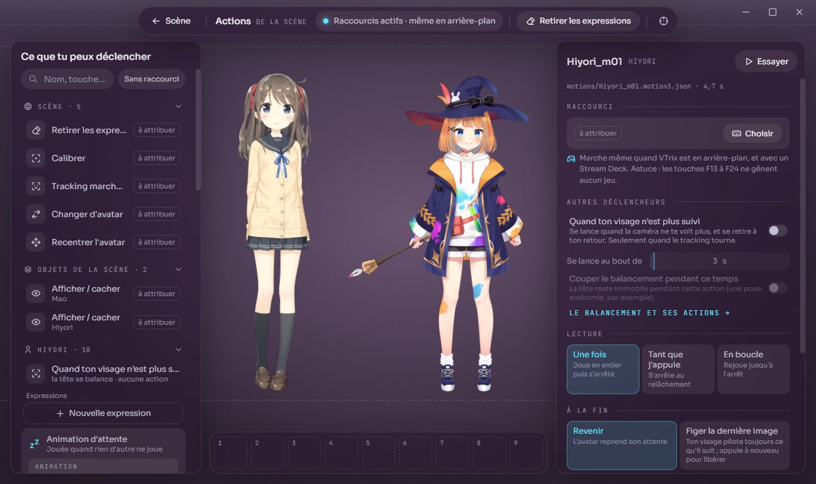
Task: Choose Figer la dernière image option
Action: (x=734, y=445)
